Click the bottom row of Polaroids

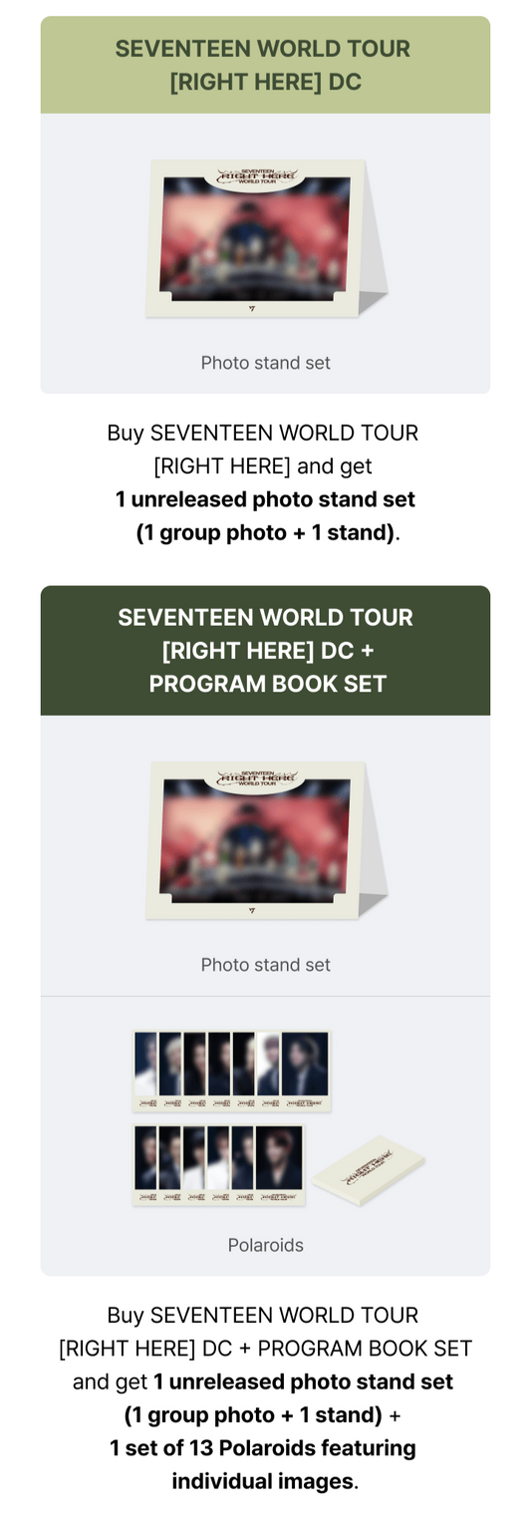tap(219, 1165)
